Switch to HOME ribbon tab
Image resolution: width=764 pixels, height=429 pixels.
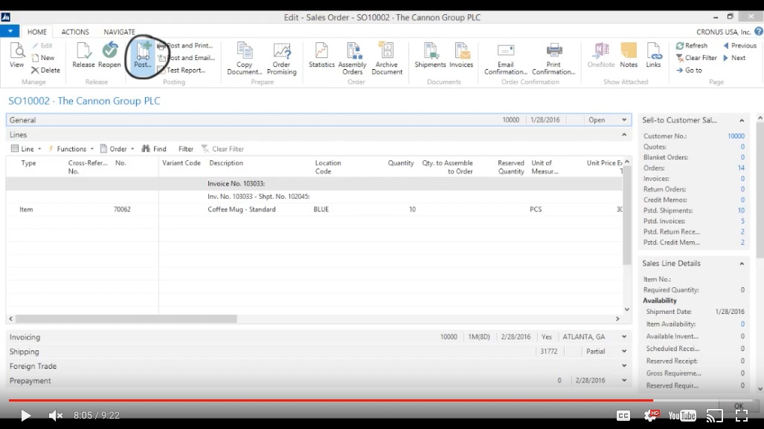(x=37, y=32)
